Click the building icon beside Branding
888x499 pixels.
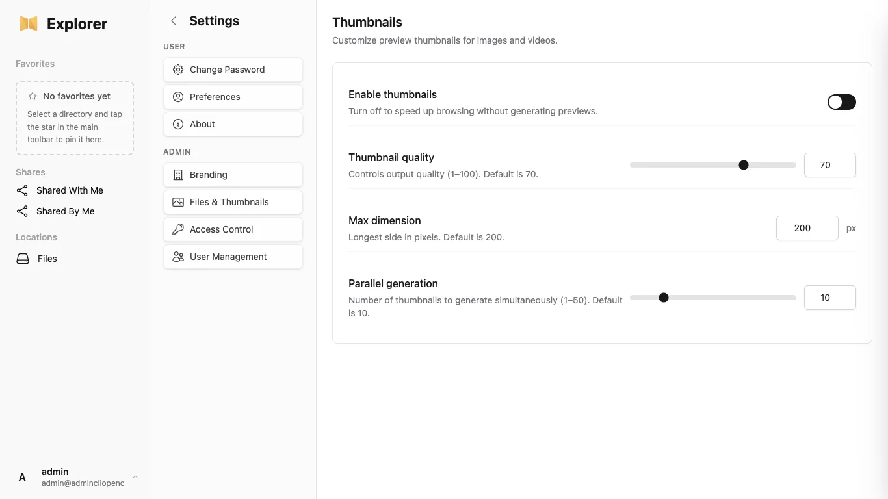177,175
